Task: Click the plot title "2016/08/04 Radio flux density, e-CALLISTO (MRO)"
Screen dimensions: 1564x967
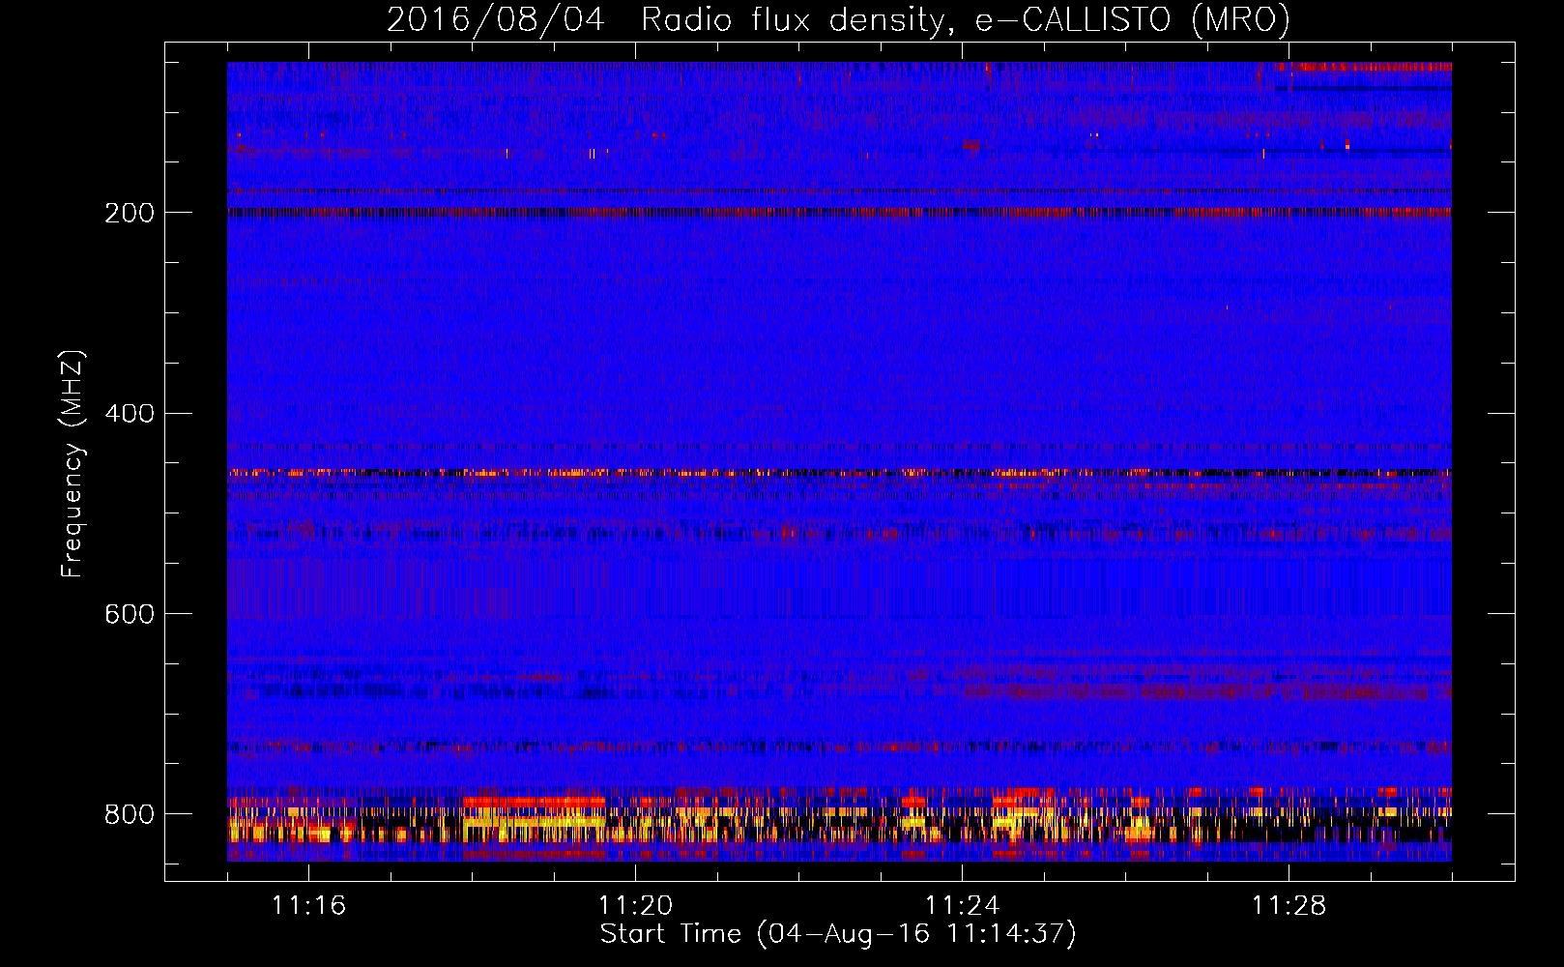Action: (x=838, y=20)
